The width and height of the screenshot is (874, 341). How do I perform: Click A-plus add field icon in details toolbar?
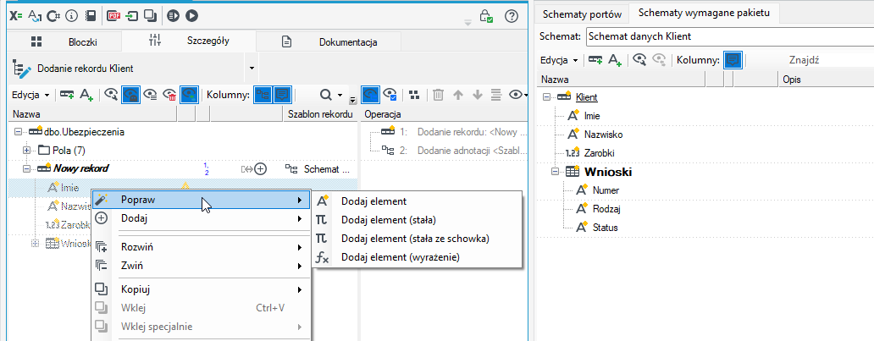(86, 95)
